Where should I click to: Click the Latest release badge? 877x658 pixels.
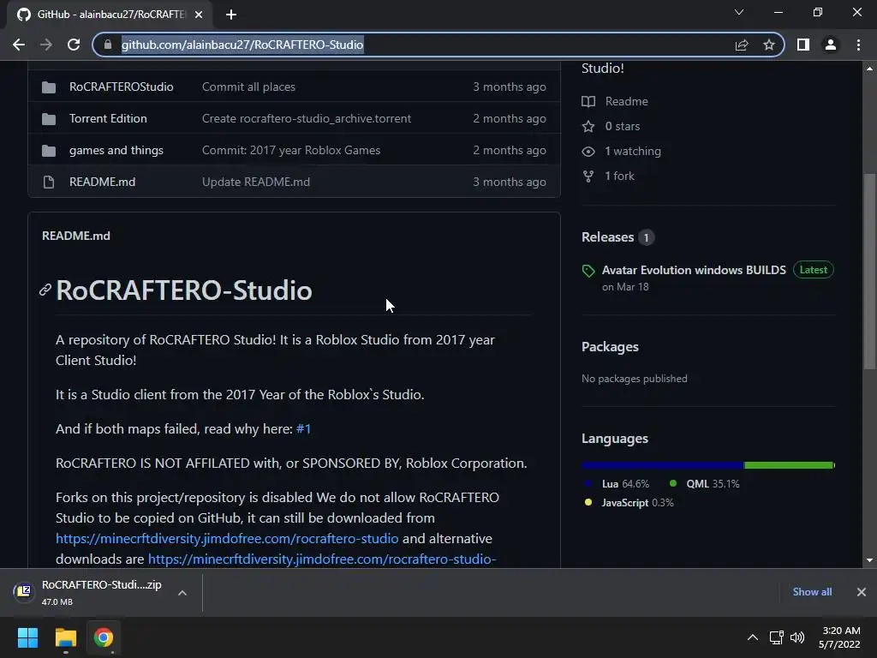(x=814, y=270)
